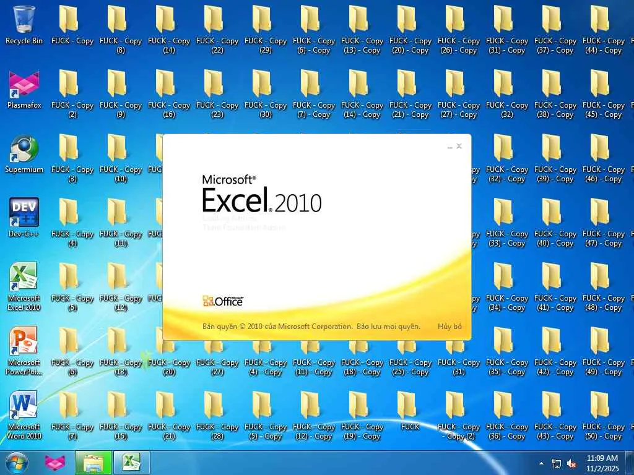Open the clock showing 11:09 AM
The height and width of the screenshot is (475, 634).
click(602, 463)
